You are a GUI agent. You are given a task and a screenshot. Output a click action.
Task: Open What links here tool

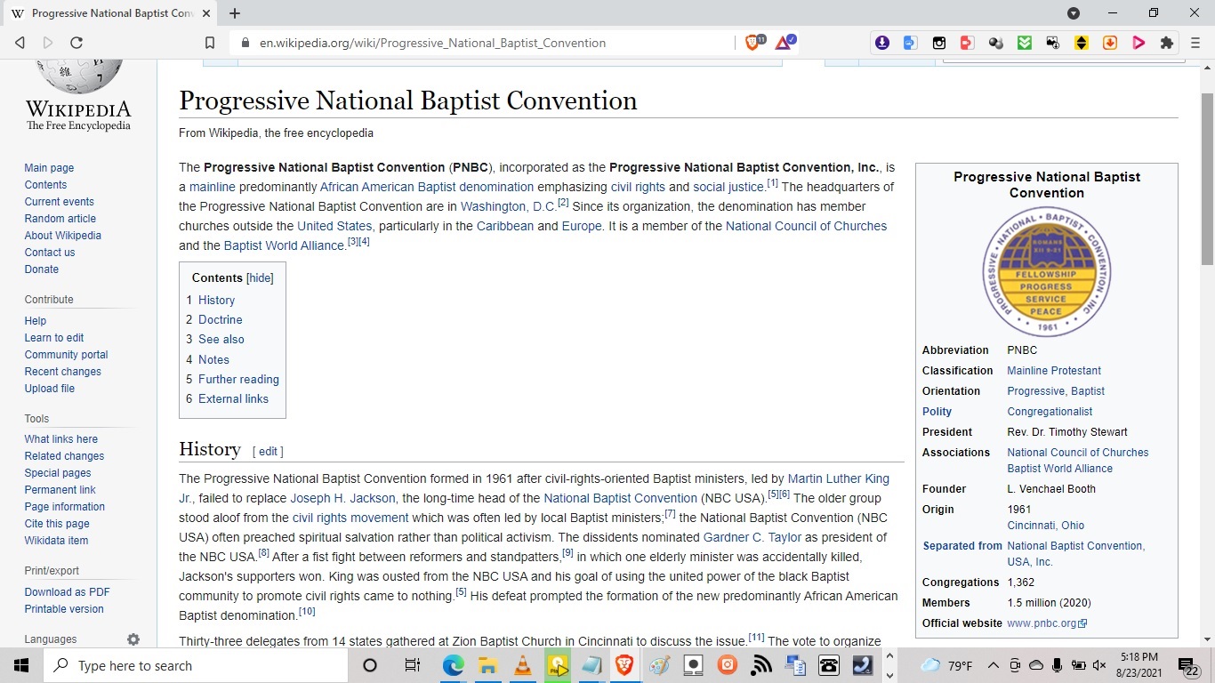pyautogui.click(x=61, y=439)
